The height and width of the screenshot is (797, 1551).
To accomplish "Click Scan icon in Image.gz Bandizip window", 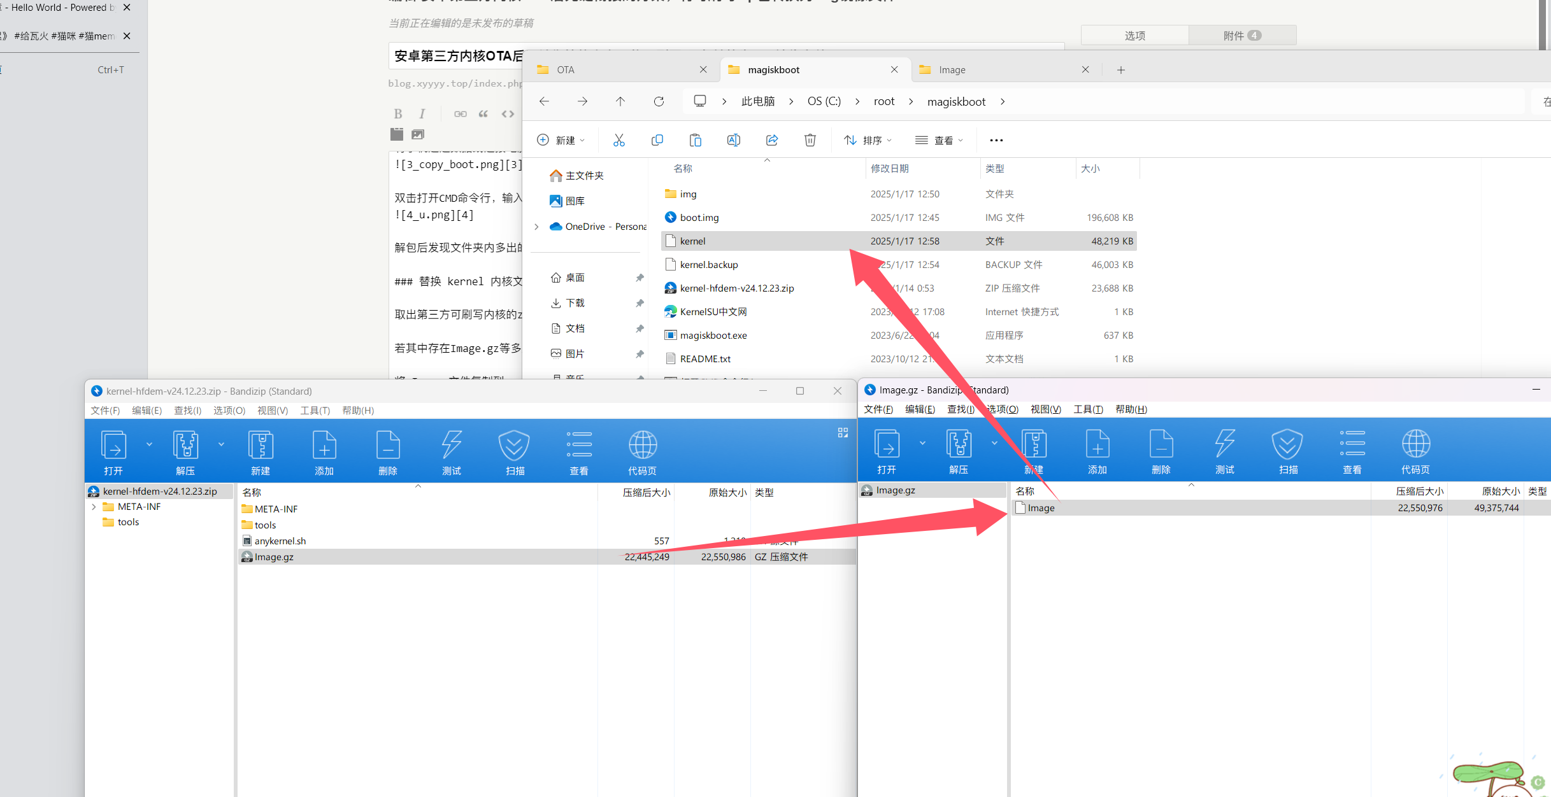I will (x=1288, y=444).
